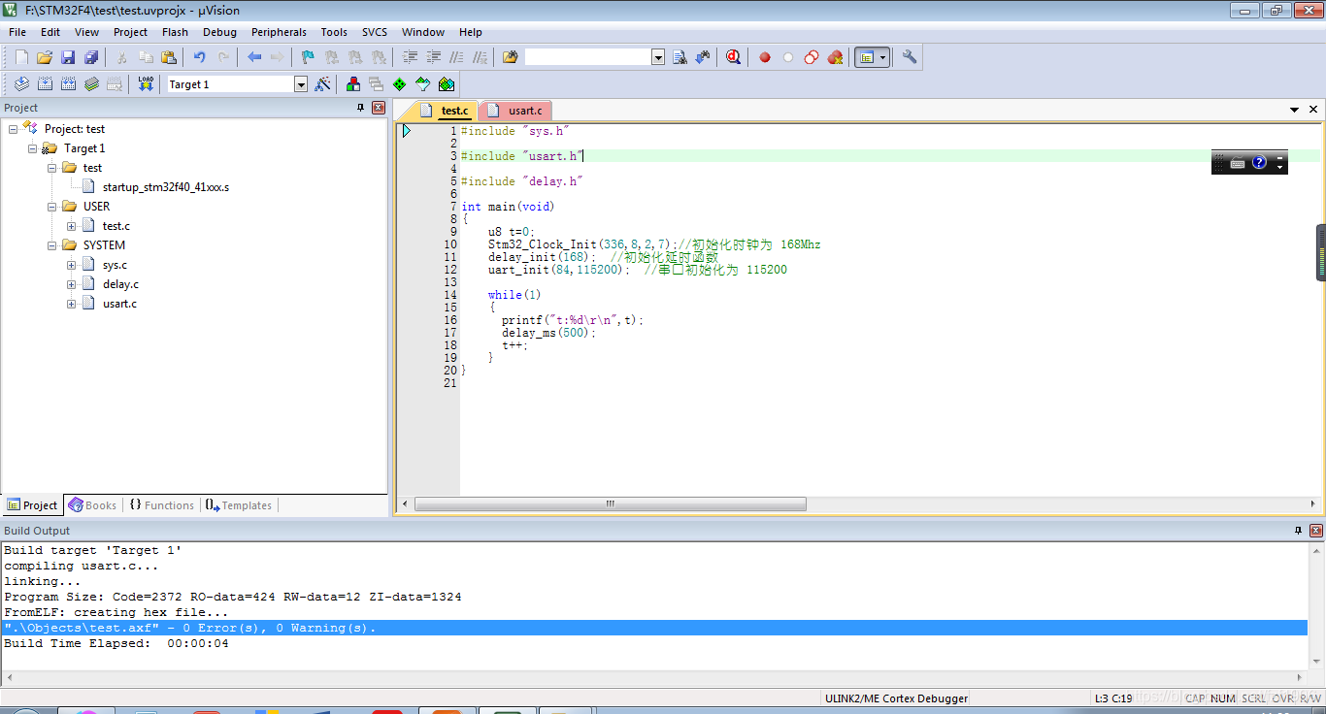Click ULINK2/ME Cortex Debugger in status bar

[x=895, y=698]
